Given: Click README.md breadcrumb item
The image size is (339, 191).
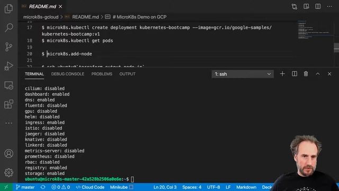Looking at the screenshot, I should 85,17.
